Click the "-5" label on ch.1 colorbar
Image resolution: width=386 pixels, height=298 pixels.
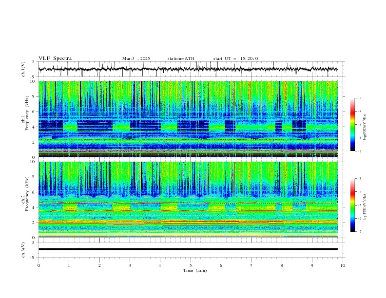[360, 125]
